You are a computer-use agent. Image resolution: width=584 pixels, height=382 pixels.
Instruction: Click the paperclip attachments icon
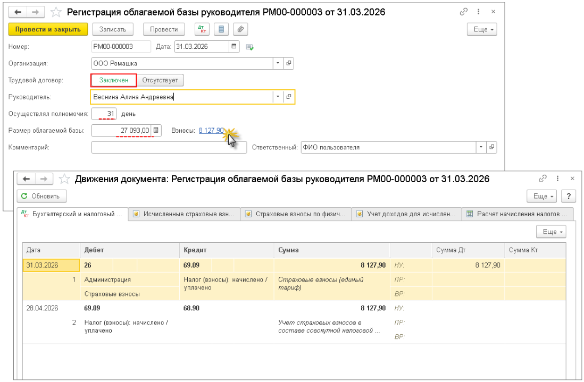tap(240, 29)
